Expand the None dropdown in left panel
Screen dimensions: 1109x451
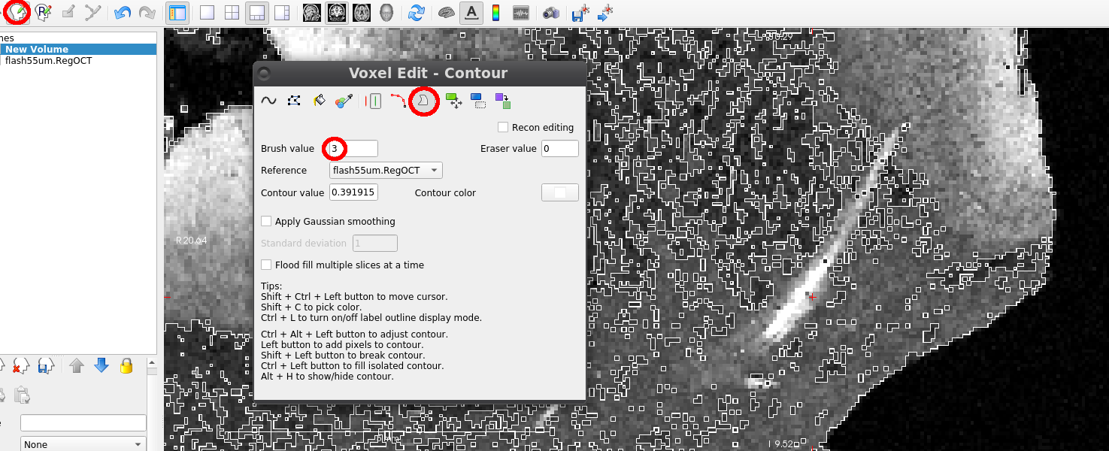(x=83, y=444)
